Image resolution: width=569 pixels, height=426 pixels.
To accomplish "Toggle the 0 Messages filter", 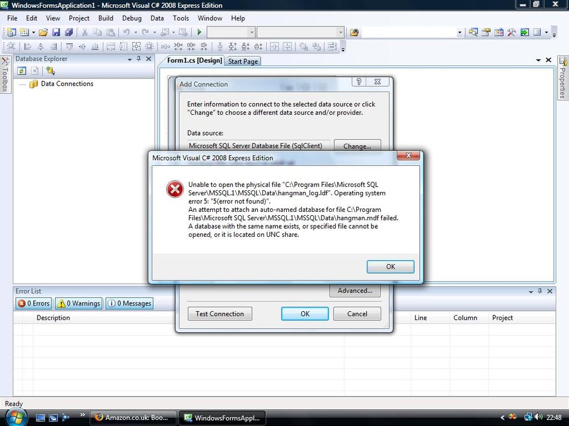I will click(x=130, y=303).
